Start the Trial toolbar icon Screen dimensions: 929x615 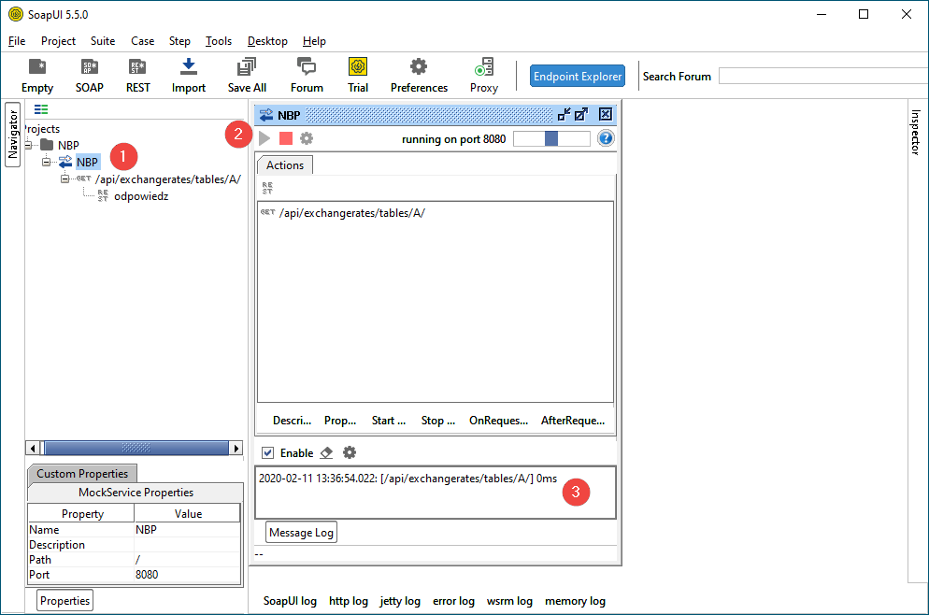[358, 76]
